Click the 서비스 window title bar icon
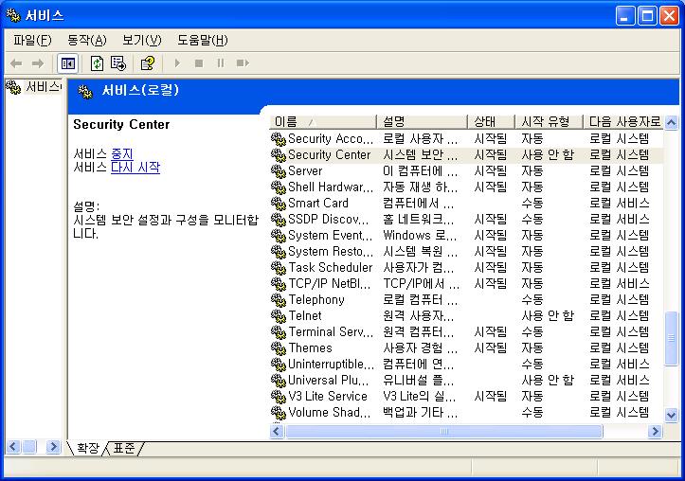Screen dimensions: 685x481 [x=13, y=16]
